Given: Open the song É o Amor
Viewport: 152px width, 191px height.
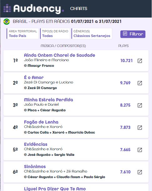Looking at the screenshot, I should (x=34, y=77).
